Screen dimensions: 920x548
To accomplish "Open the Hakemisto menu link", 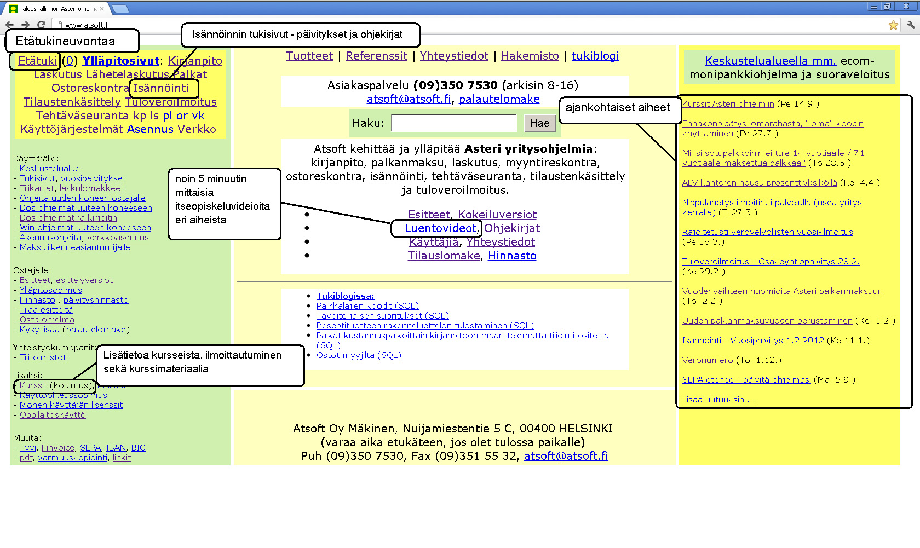I will [530, 56].
